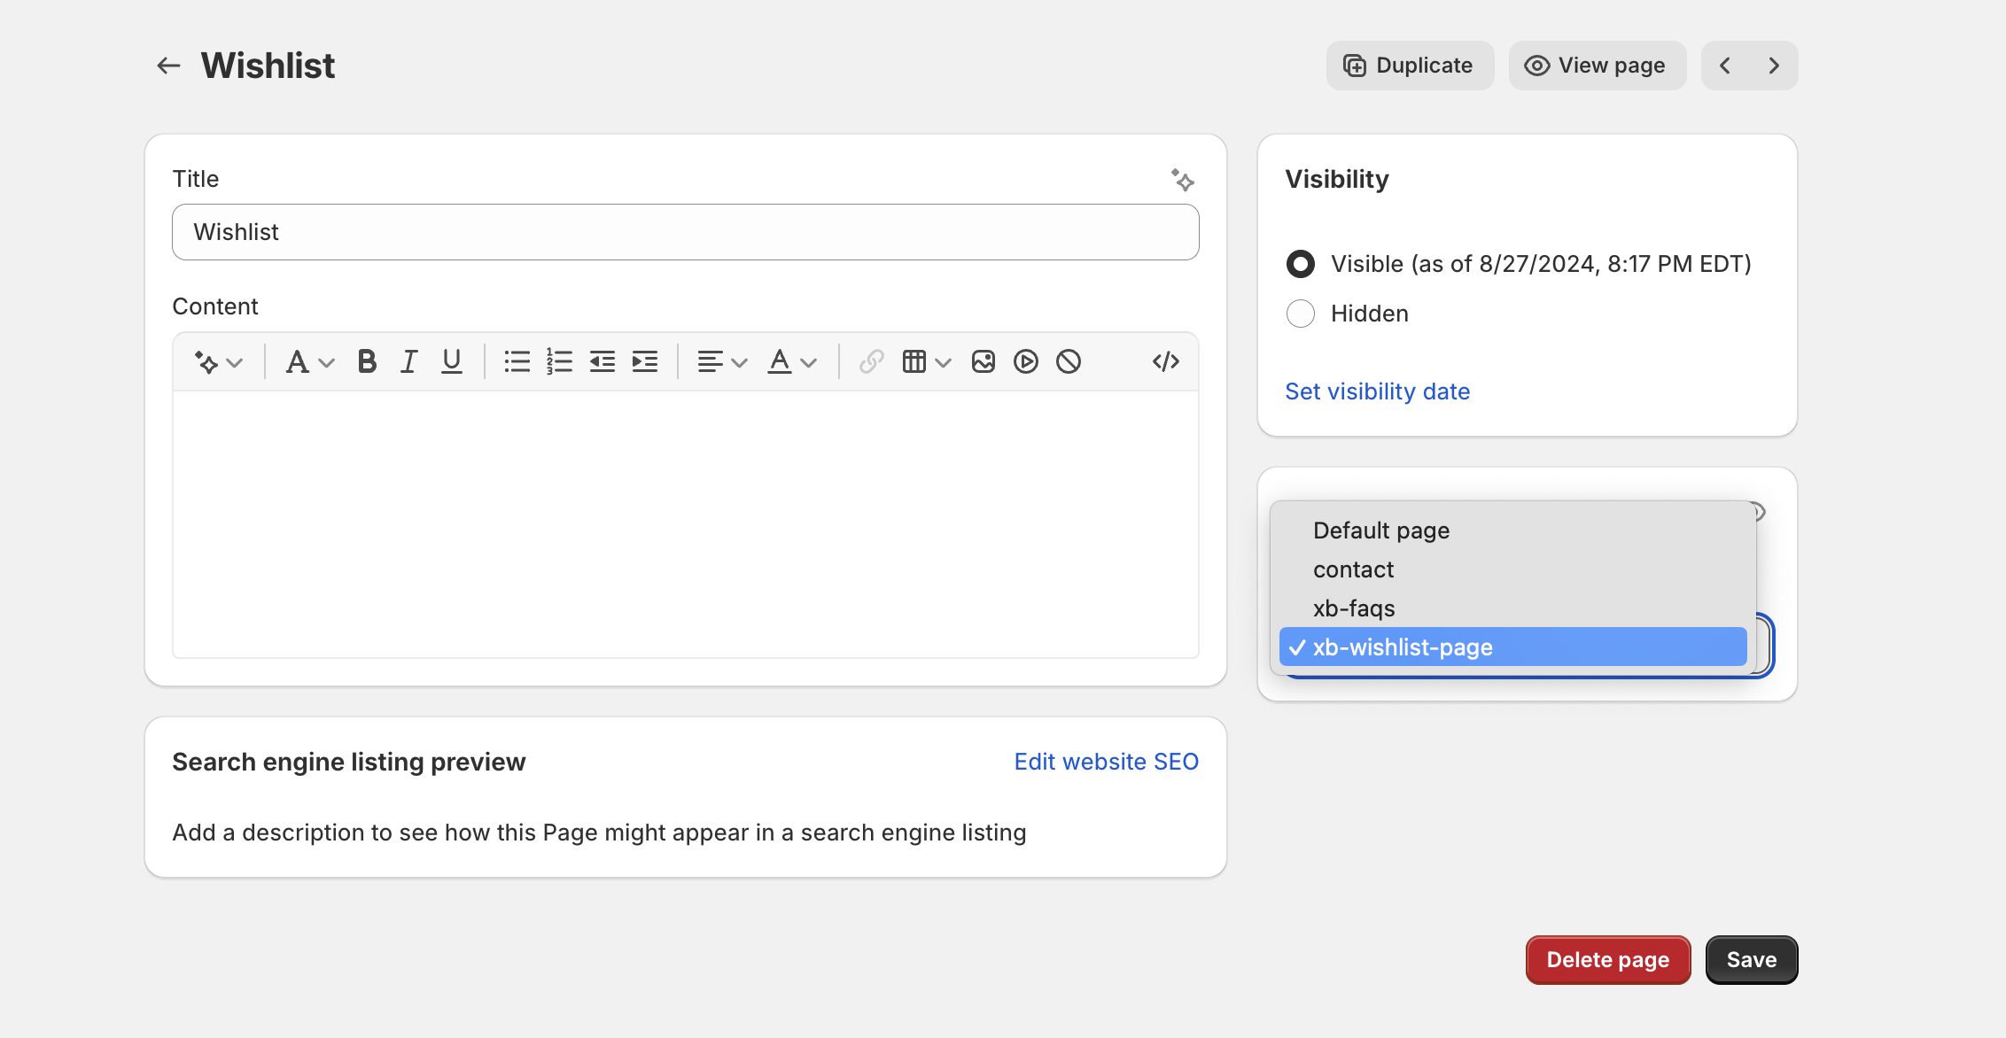Clear formatting with the circle-slash icon
Image resolution: width=2006 pixels, height=1038 pixels.
[1069, 361]
